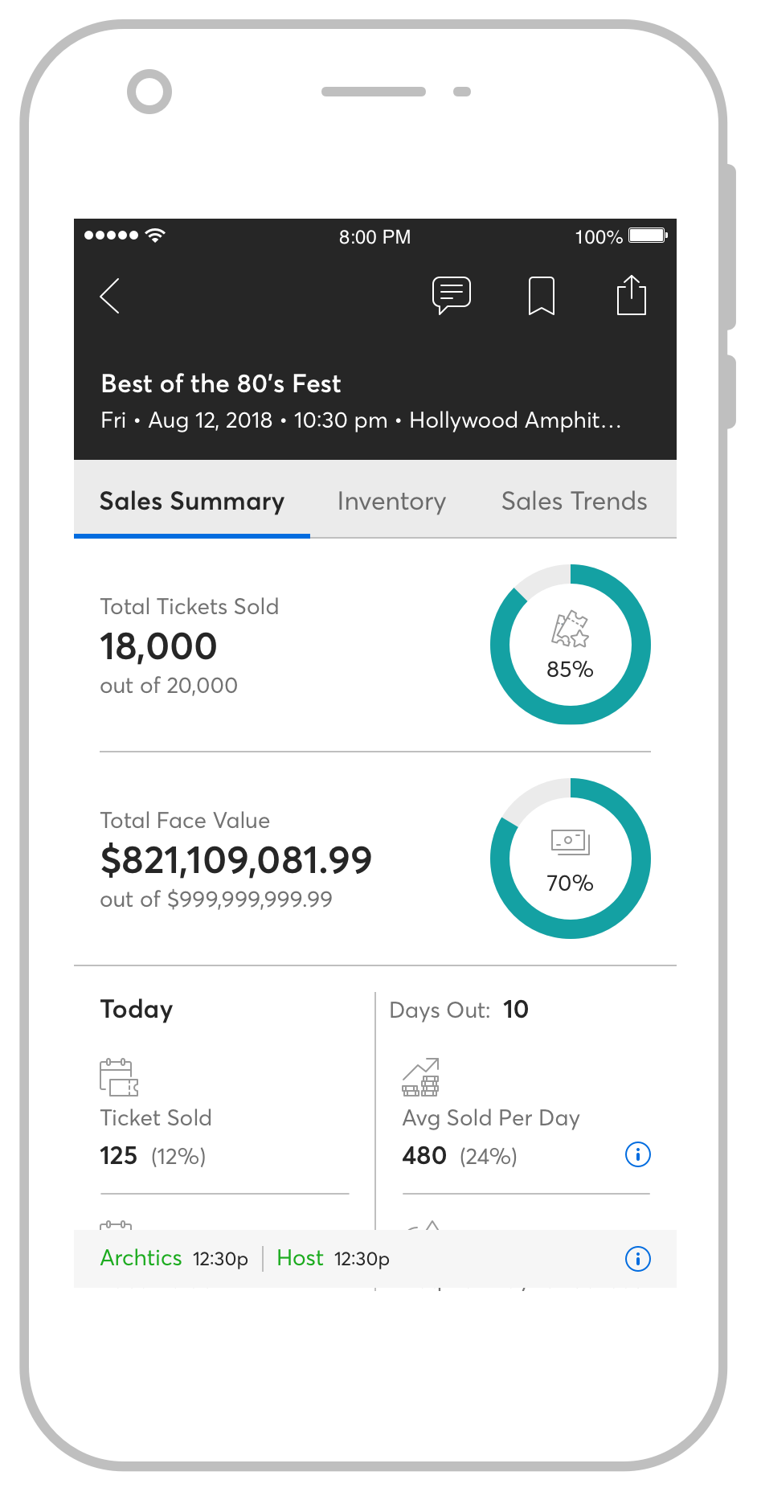This screenshot has width=757, height=1492.
Task: Switch to the Inventory tab
Action: click(x=391, y=502)
